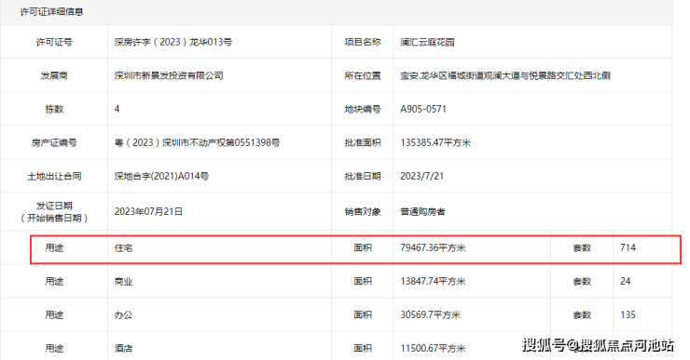
Task: Click commercial area 13847.74平方米
Action: (x=433, y=282)
